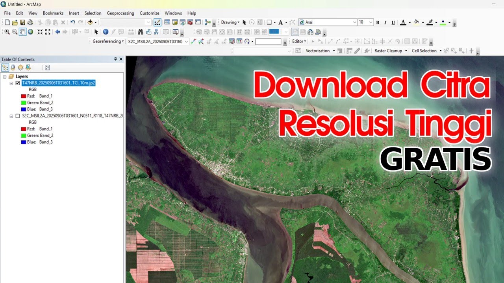Screen dimensions: 504x283
Task: Open the Editor dropdown menu
Action: tap(299, 41)
